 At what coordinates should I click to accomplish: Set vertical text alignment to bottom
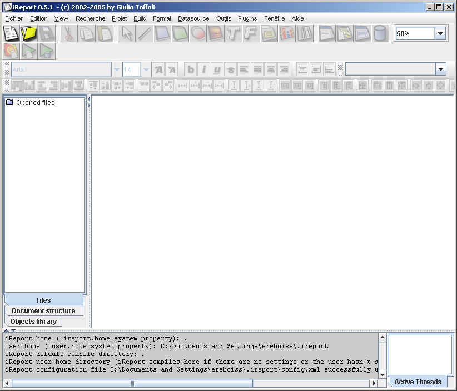(329, 69)
